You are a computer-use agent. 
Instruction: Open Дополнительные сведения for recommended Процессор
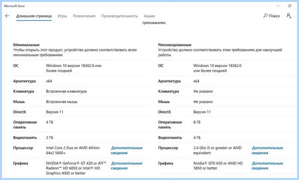click(267, 151)
